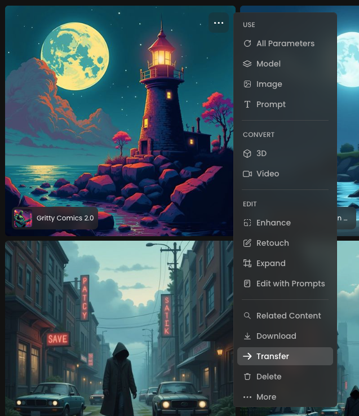Click the Model layers icon
The width and height of the screenshot is (359, 416).
pyautogui.click(x=247, y=64)
